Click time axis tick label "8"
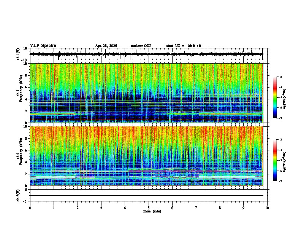The width and height of the screenshot is (301, 233). [220, 208]
